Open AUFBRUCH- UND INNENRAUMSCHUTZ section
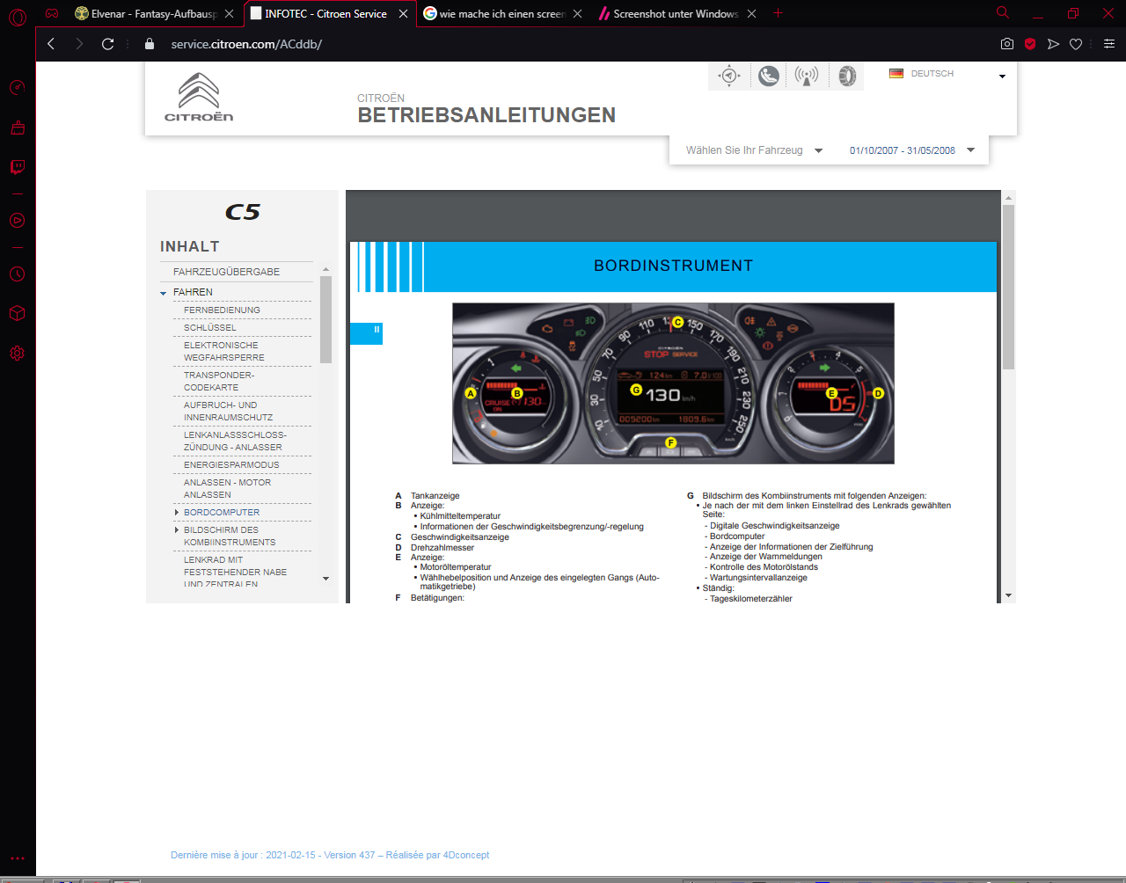 pos(228,411)
